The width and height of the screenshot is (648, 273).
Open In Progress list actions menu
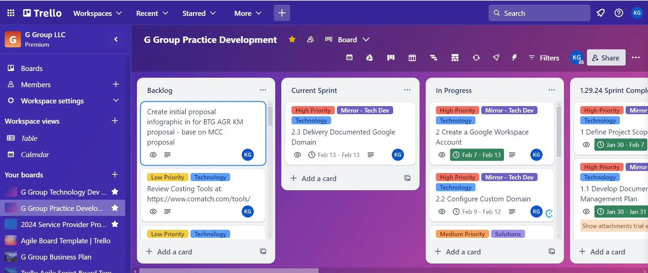[552, 90]
